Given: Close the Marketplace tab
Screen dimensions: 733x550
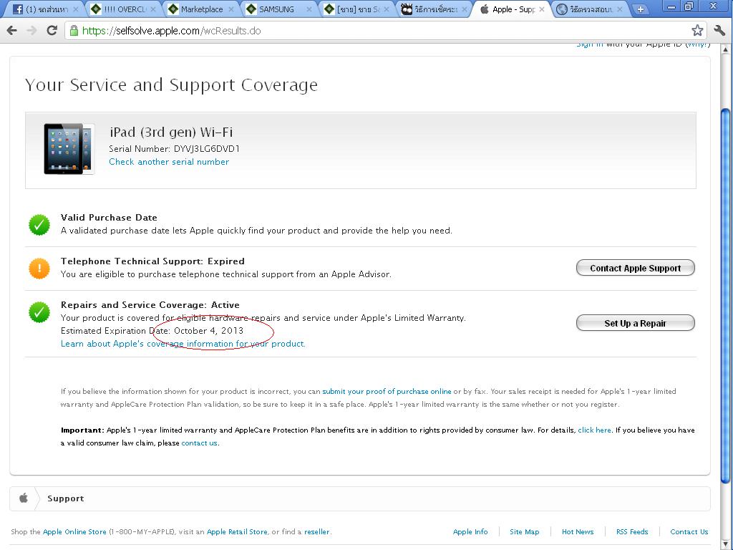Looking at the screenshot, I should 231,9.
